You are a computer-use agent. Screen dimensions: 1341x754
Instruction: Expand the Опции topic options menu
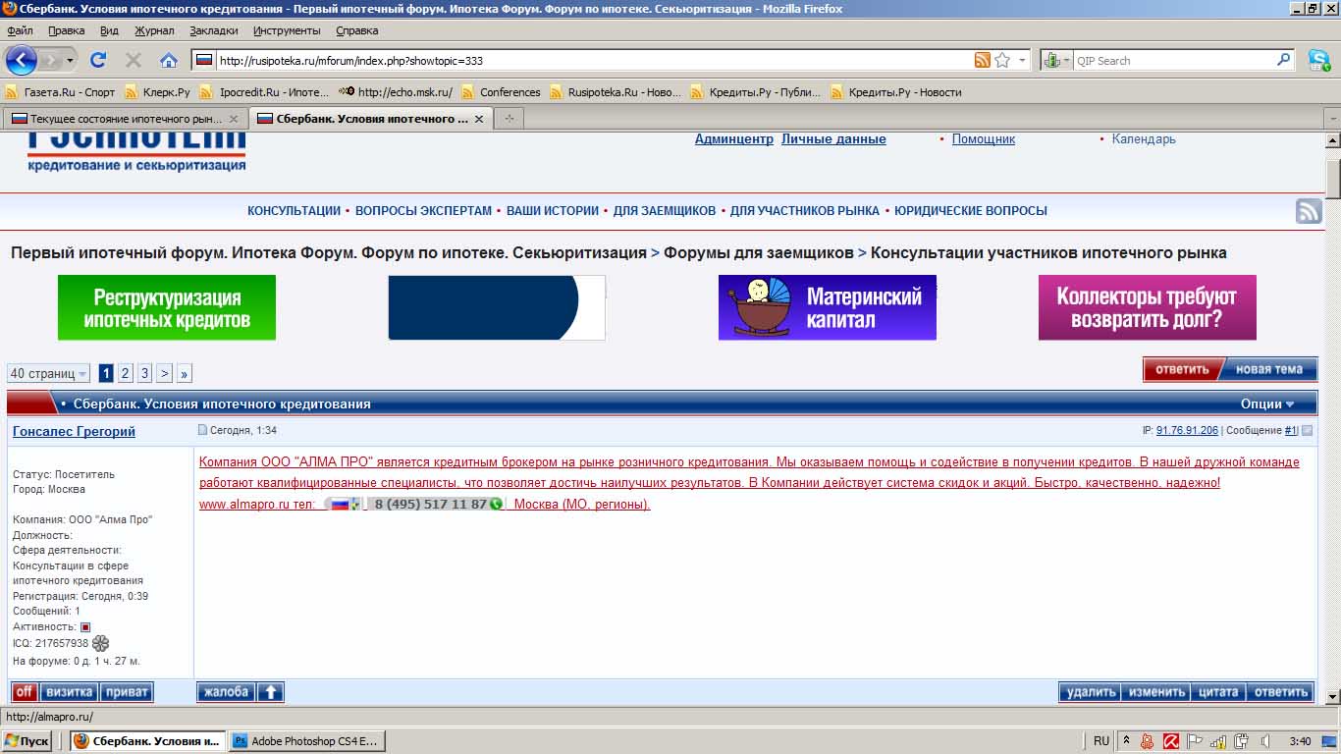click(x=1267, y=404)
